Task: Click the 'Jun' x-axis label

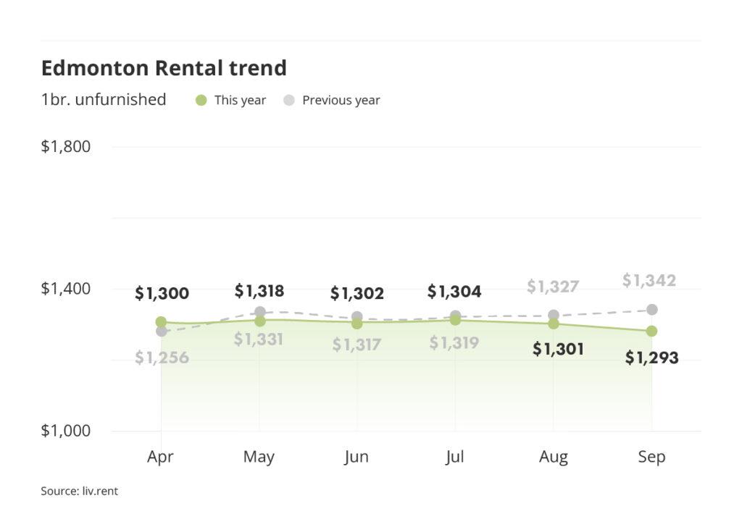Action: coord(357,457)
